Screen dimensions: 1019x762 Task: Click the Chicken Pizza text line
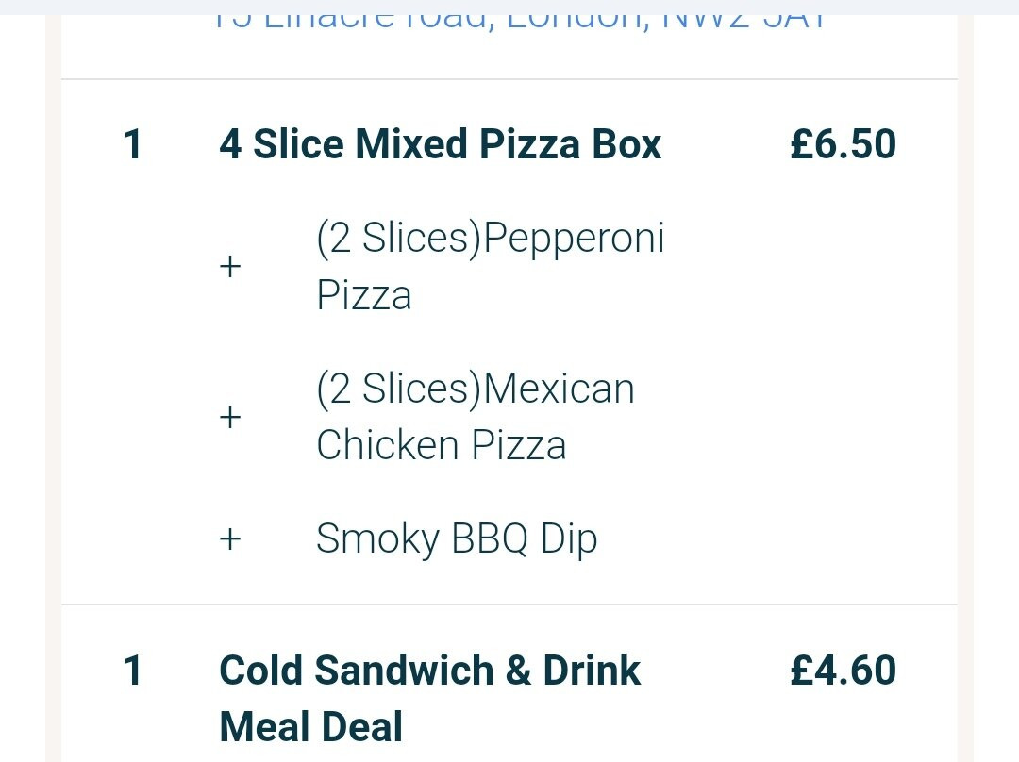point(441,446)
